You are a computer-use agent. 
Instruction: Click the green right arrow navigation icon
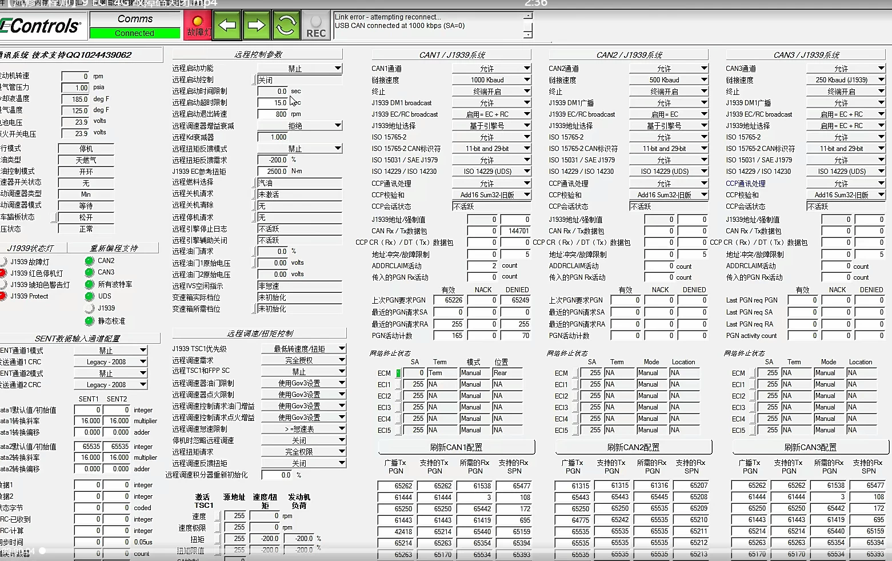(x=257, y=25)
